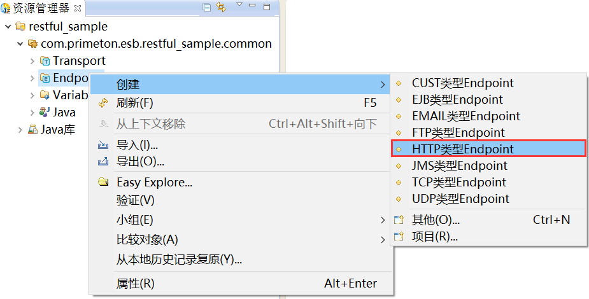Viewport: 589px width, 299px height.
Task: Select the com.primeton.esb.restful_sample.common package
Action: (156, 44)
